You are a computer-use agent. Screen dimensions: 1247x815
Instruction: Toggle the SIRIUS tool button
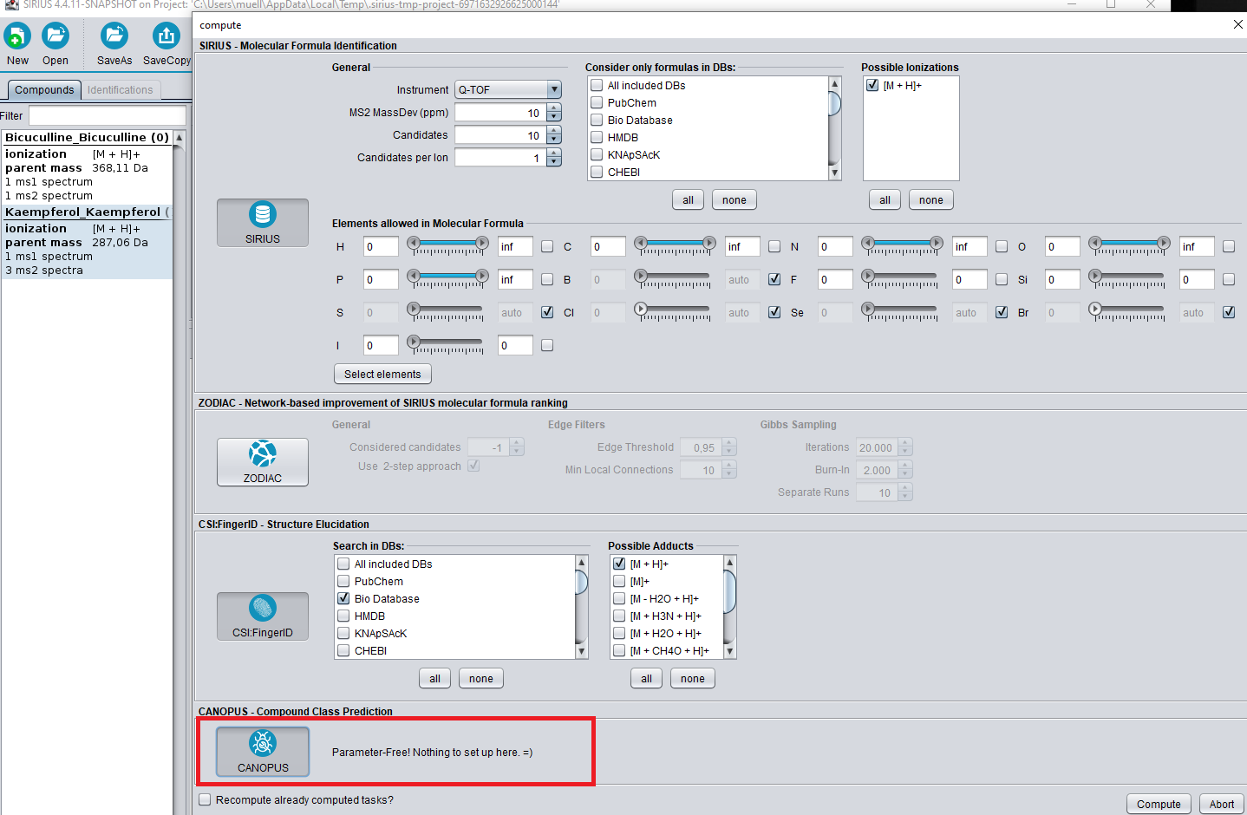click(263, 223)
